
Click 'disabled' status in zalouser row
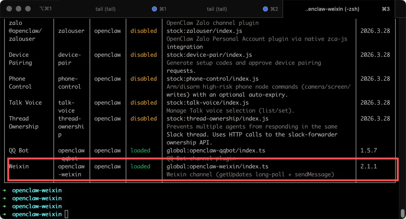144,31
